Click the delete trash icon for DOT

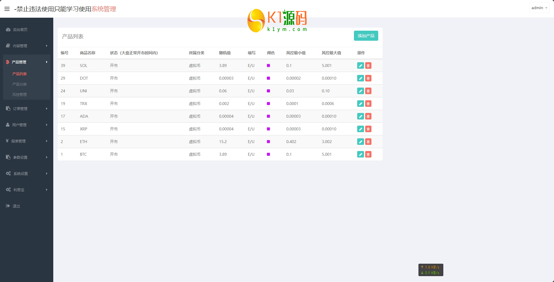[368, 78]
